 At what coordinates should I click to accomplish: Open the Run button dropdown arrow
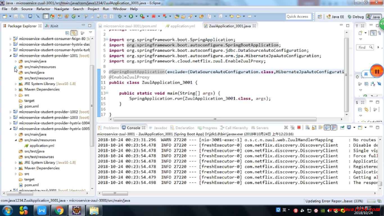(x=136, y=16)
